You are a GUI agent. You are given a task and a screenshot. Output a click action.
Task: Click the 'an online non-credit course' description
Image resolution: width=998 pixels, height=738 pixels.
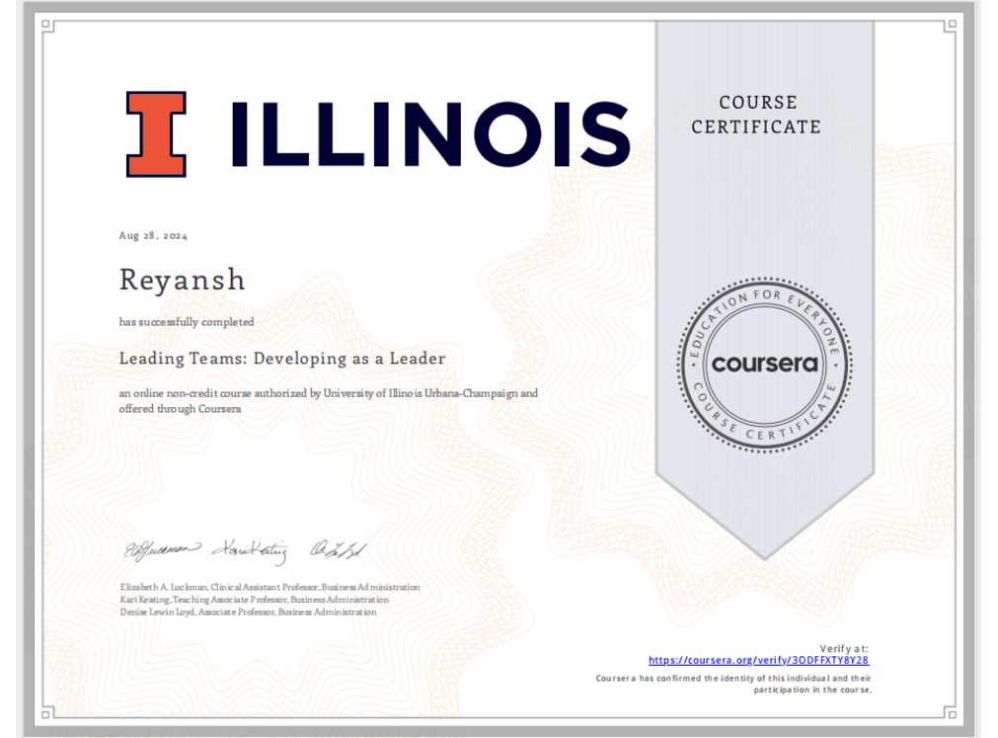point(329,401)
